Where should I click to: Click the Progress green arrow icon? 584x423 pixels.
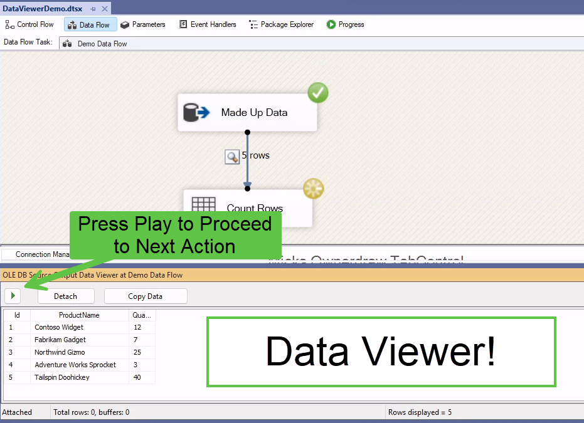331,24
